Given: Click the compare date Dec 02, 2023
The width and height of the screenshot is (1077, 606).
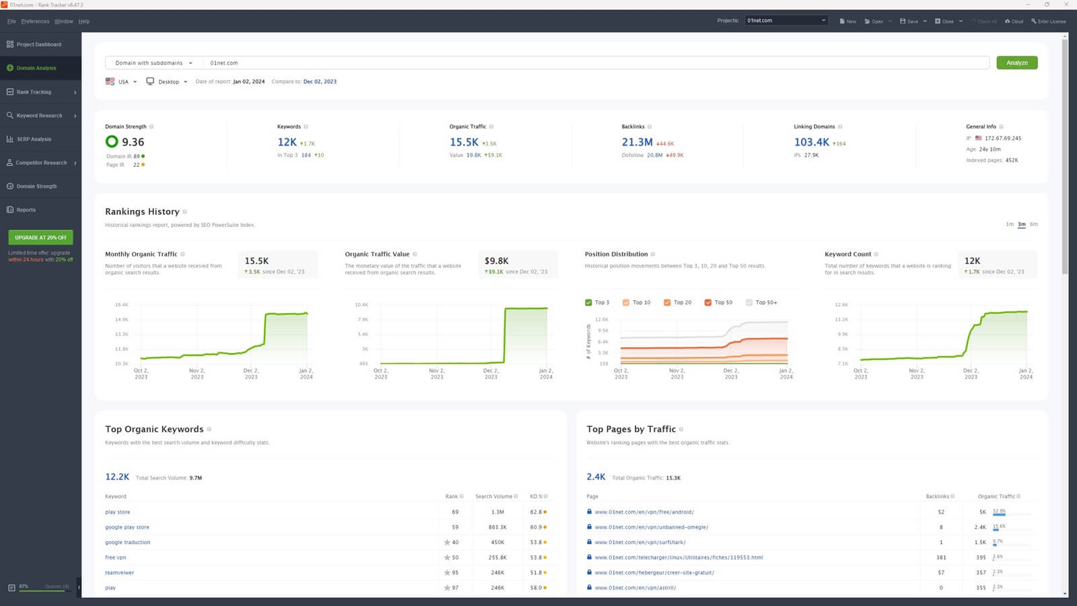Looking at the screenshot, I should (320, 81).
